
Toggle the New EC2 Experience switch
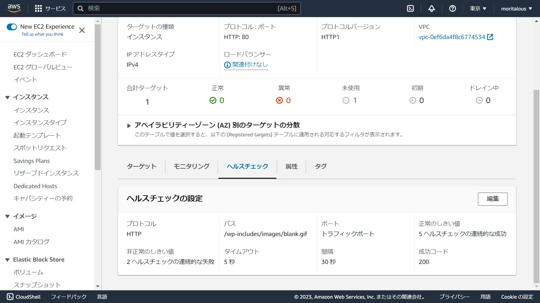click(12, 27)
